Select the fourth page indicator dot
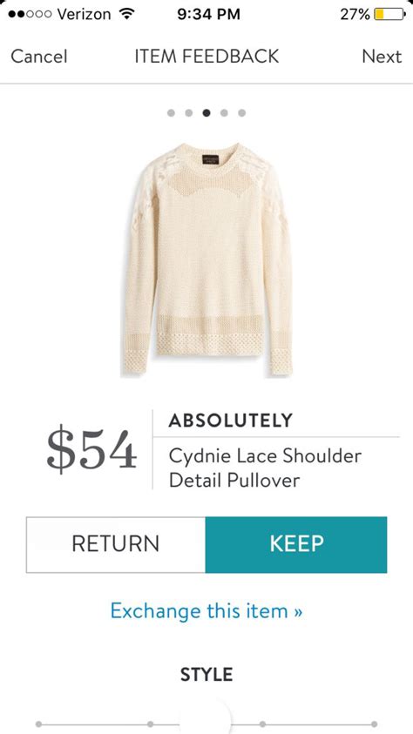Viewport: 413px width, 734px height. coord(224,113)
